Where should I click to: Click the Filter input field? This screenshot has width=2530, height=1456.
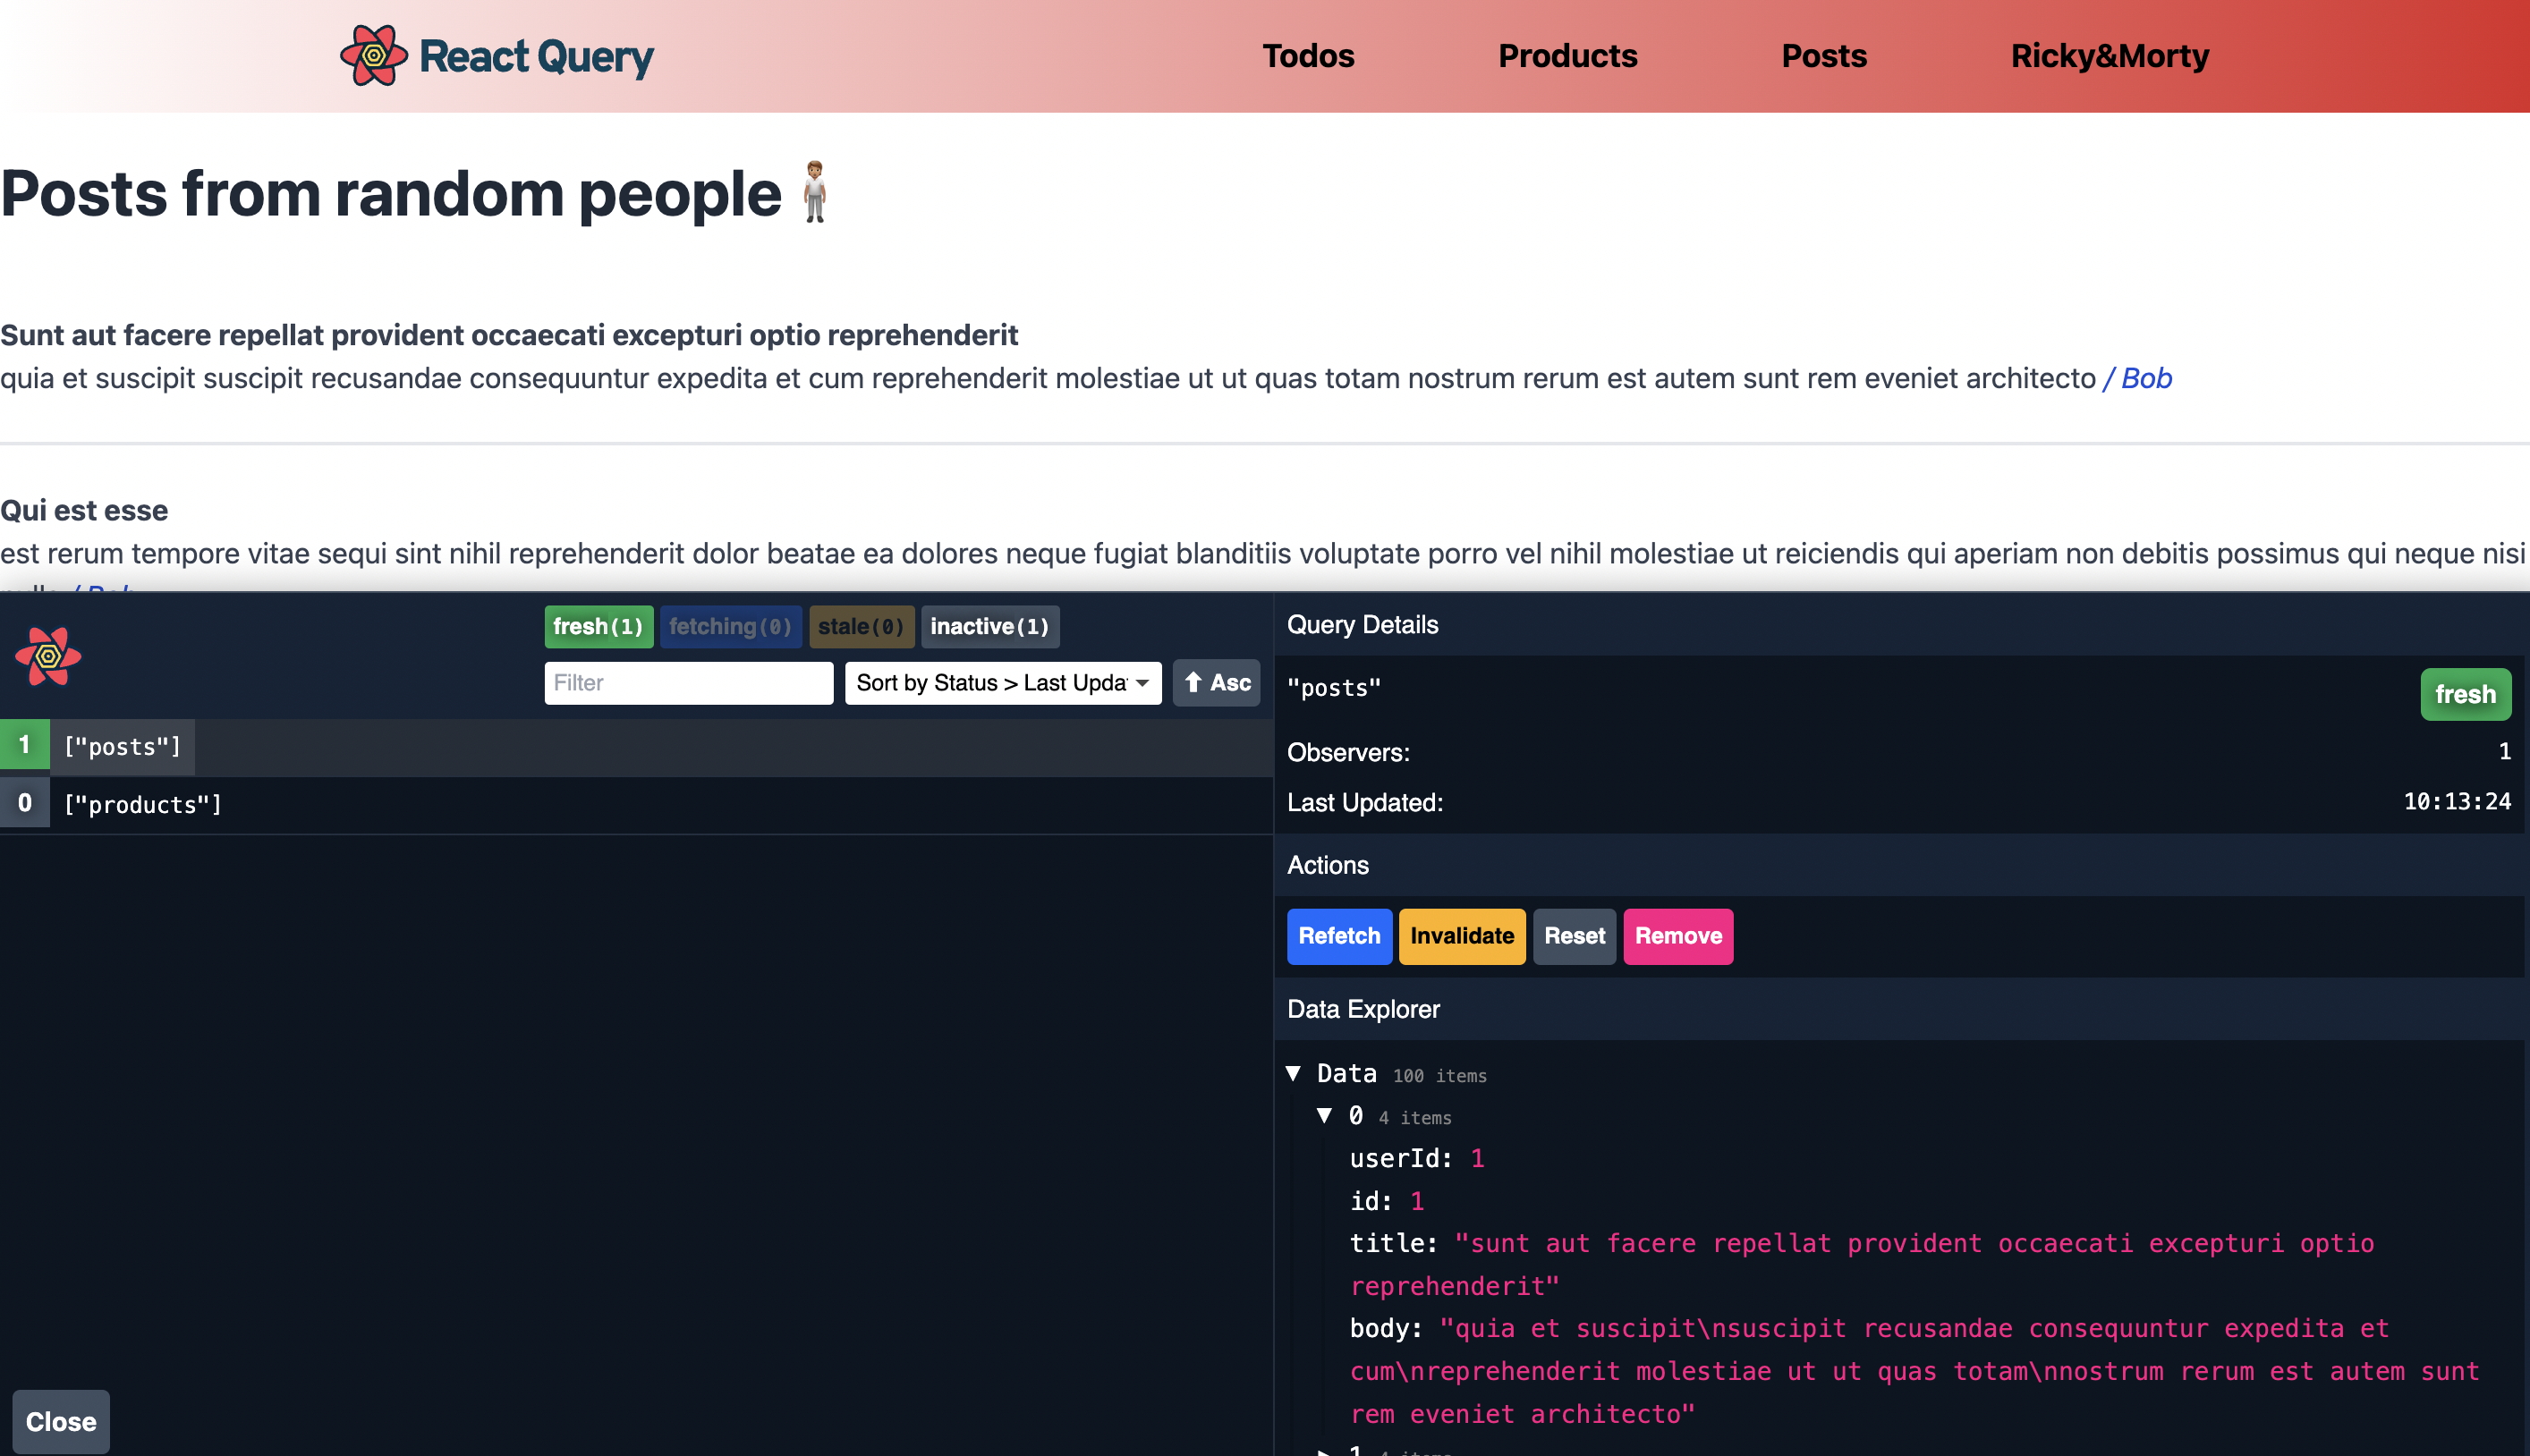(x=688, y=683)
